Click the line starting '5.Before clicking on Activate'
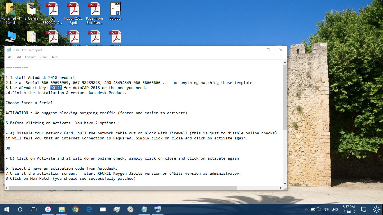 pos(63,123)
